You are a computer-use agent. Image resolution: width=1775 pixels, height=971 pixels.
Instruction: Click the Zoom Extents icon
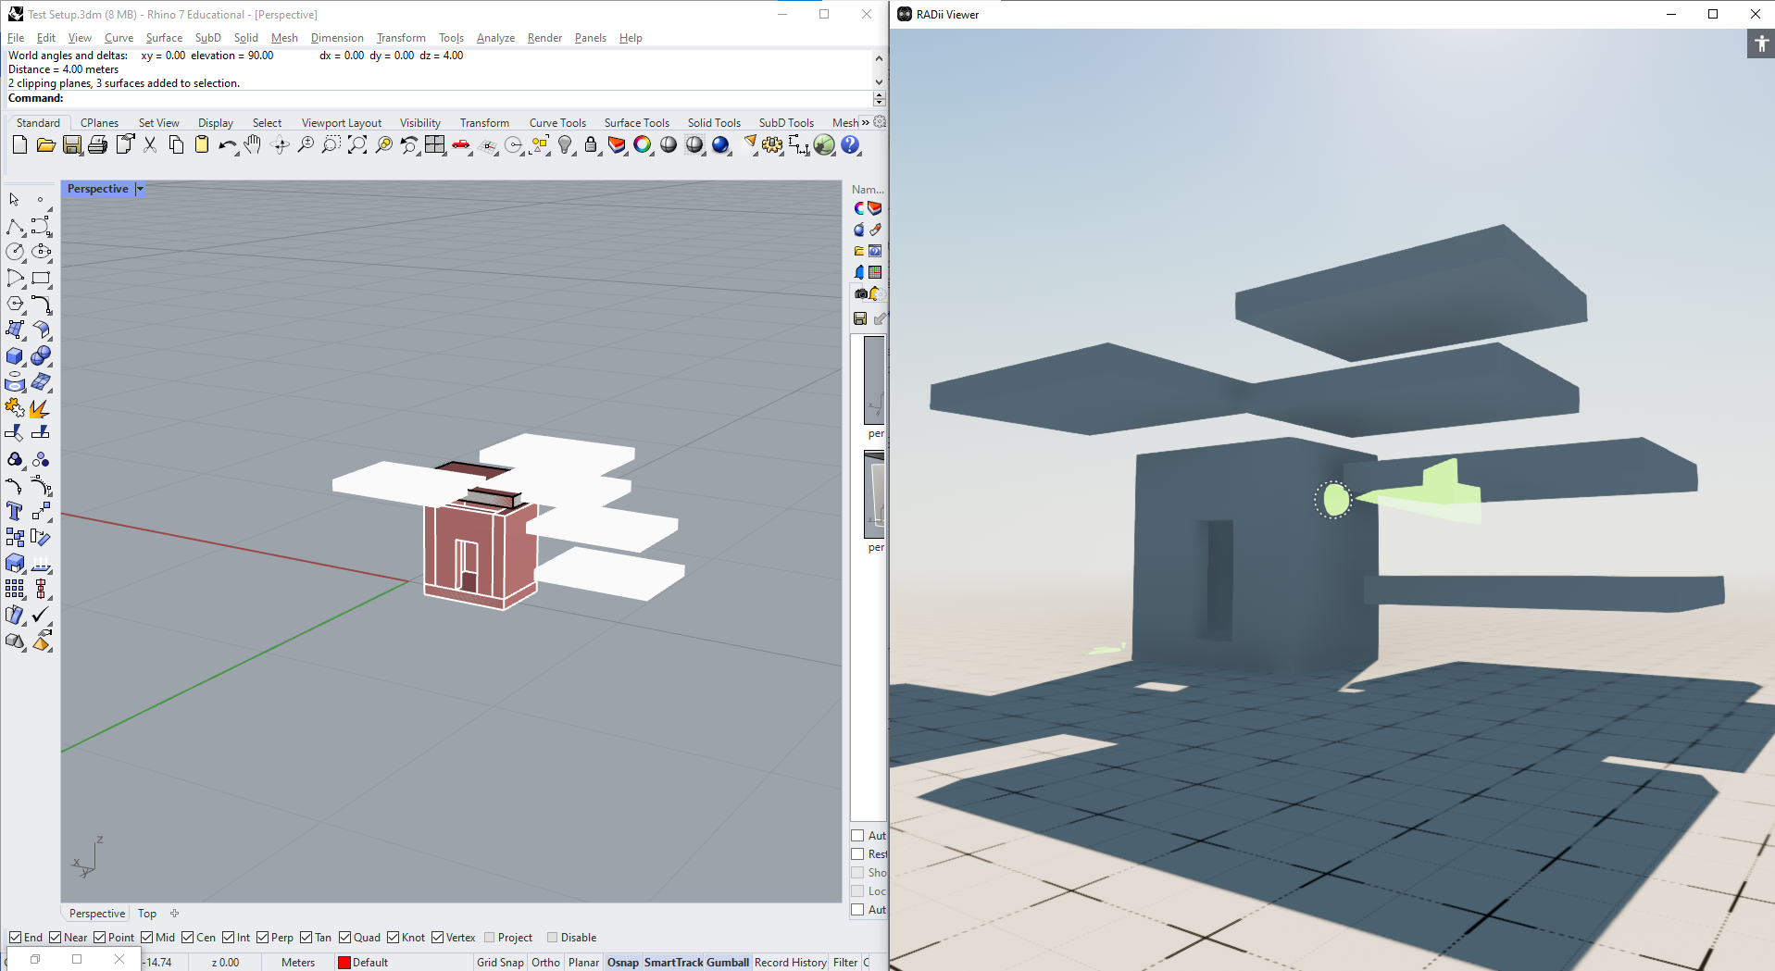click(x=356, y=144)
